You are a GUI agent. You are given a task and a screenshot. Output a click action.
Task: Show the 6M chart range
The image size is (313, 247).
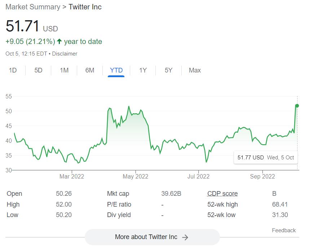pyautogui.click(x=90, y=70)
